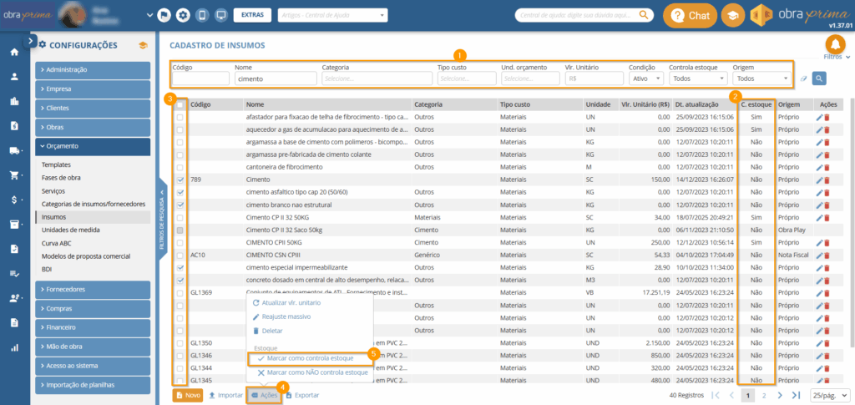Screen dimensions: 855x405
Task: Choose 'Marcar como NÃO controla estoque'
Action: pyautogui.click(x=312, y=372)
